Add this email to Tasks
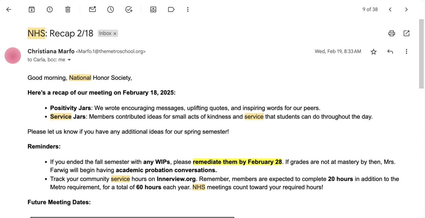The height and width of the screenshot is (218, 425). (129, 10)
